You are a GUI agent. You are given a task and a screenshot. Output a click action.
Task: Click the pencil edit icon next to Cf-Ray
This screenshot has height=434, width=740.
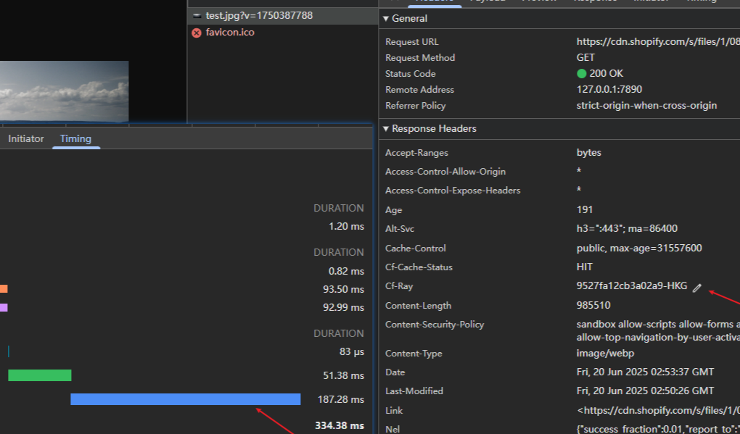tap(697, 288)
